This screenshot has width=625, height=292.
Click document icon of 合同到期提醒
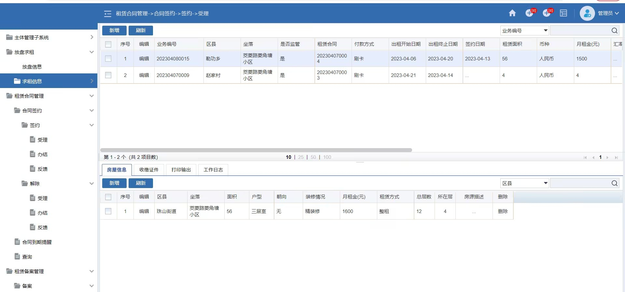(18, 242)
